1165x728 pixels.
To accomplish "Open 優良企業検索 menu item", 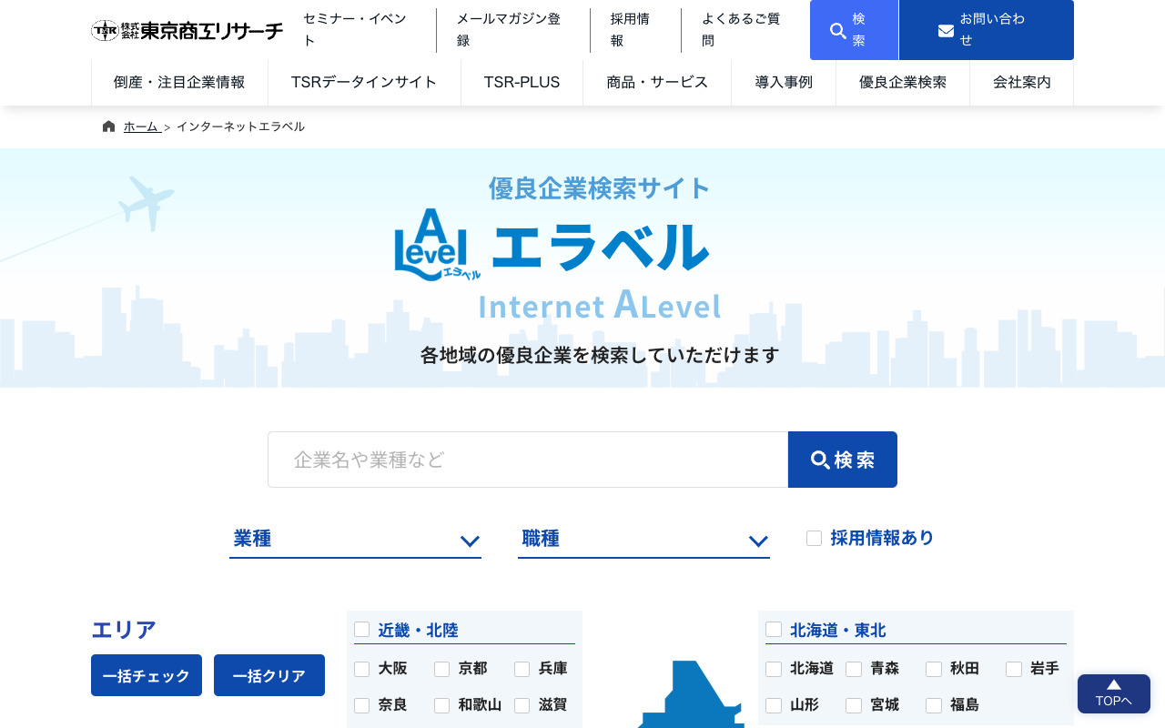I will click(x=903, y=83).
